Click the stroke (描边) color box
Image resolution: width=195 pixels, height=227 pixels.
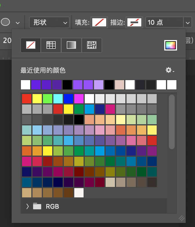pyautogui.click(x=134, y=22)
